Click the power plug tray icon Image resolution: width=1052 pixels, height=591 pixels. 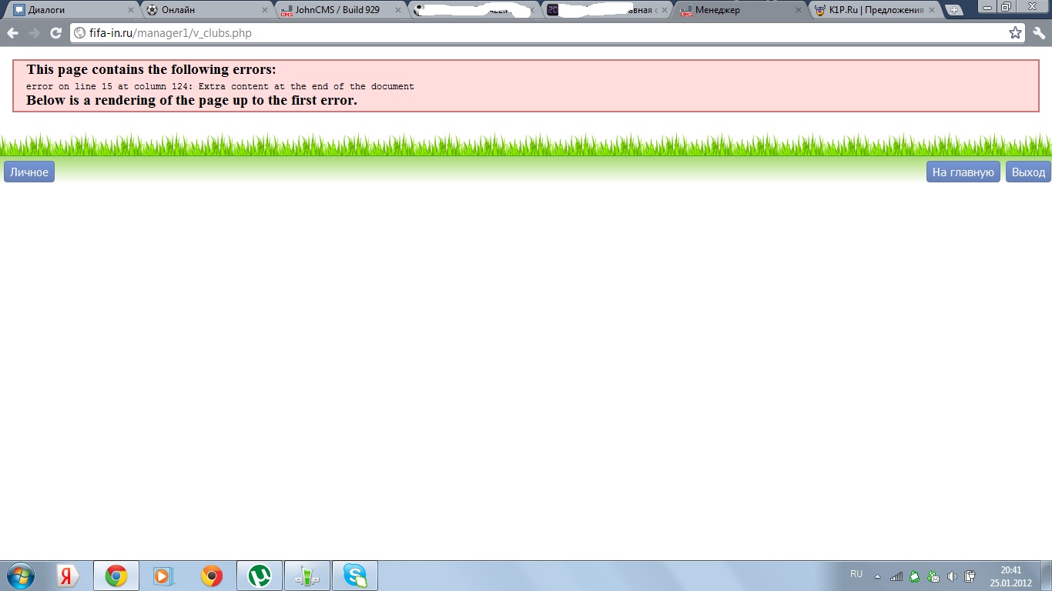click(970, 576)
